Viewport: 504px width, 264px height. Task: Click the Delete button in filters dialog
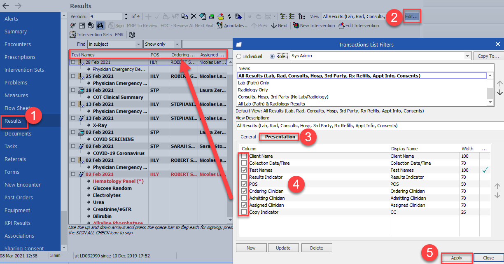pos(317,248)
